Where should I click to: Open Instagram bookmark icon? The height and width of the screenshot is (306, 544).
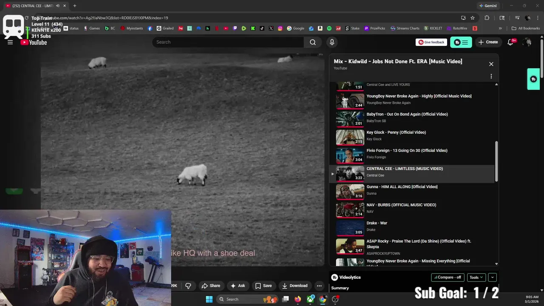click(x=280, y=28)
